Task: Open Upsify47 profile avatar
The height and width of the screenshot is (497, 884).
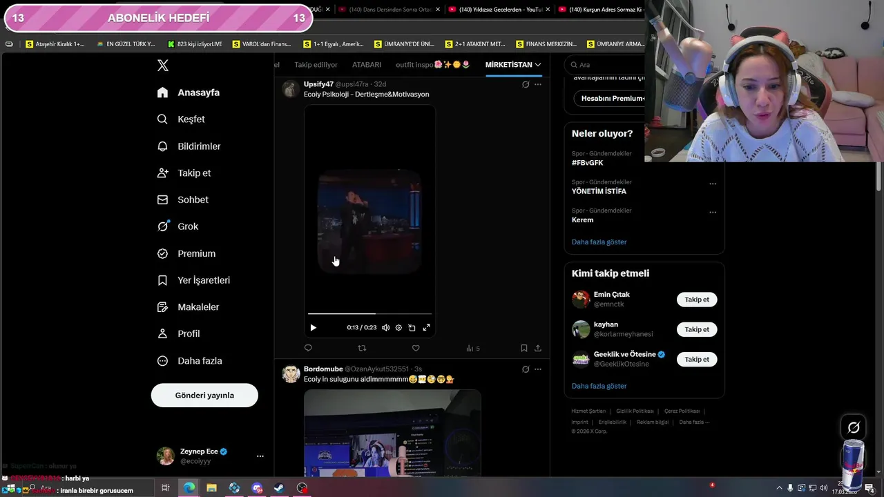Action: [291, 89]
